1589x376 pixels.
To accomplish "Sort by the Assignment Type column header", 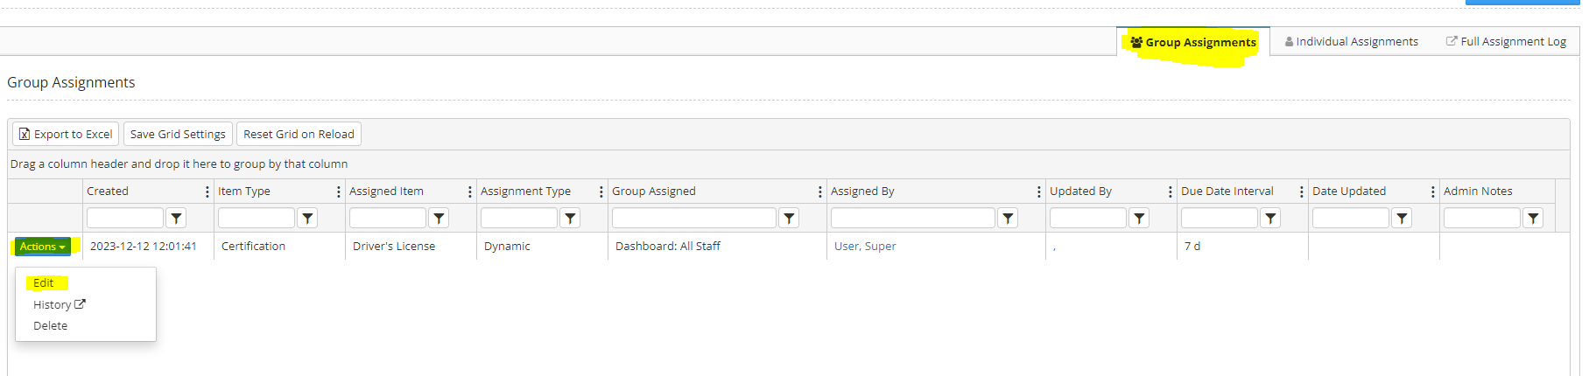I will coord(525,191).
